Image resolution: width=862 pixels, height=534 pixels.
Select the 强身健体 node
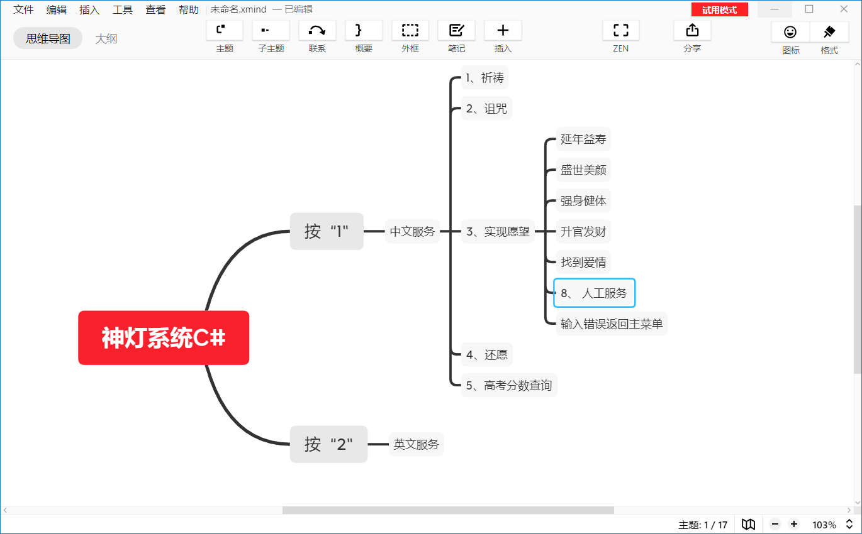click(x=583, y=200)
